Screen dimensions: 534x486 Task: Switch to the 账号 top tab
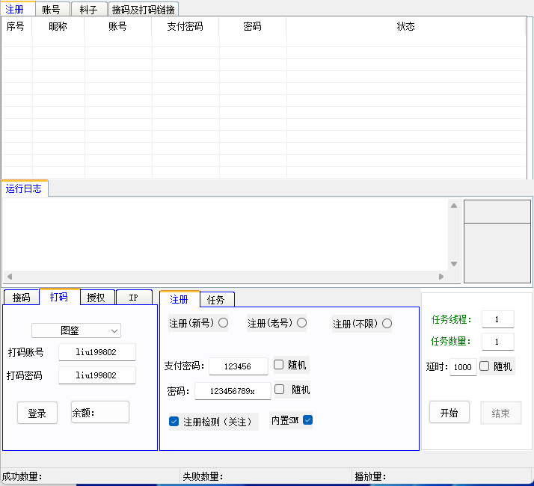(52, 10)
